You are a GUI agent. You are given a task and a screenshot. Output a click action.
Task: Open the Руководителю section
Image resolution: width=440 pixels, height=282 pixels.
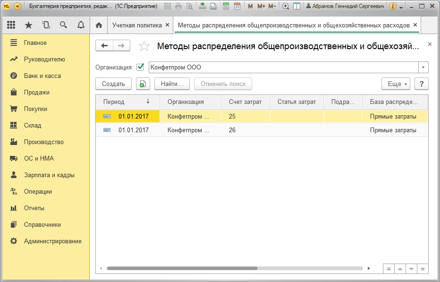(46, 59)
